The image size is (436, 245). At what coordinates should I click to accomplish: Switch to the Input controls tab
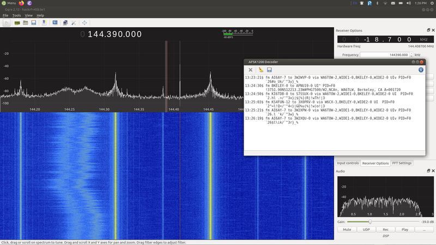pyautogui.click(x=348, y=163)
